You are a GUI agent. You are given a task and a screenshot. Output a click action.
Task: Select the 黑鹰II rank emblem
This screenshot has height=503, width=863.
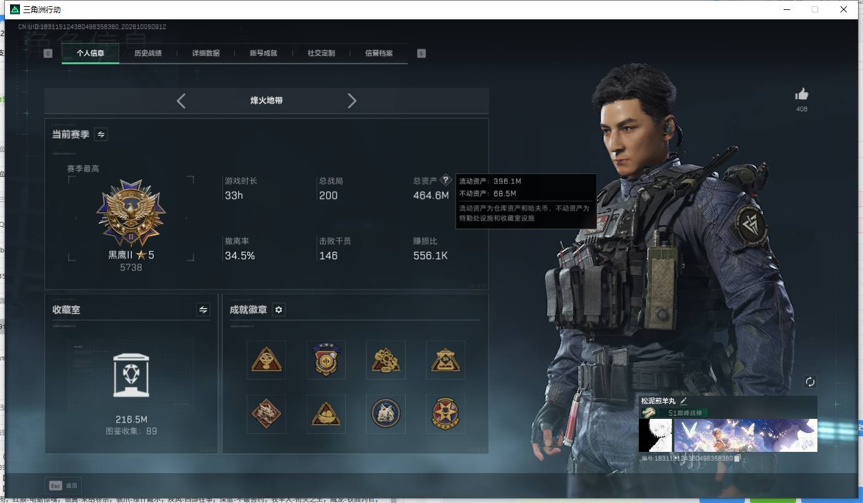[x=131, y=212]
